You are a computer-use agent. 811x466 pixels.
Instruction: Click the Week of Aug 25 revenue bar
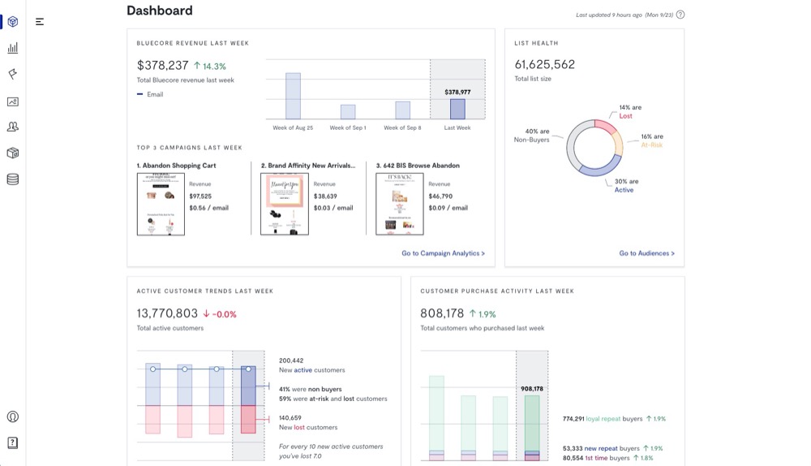pyautogui.click(x=293, y=96)
